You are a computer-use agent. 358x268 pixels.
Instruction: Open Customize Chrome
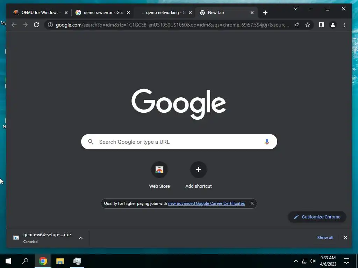click(317, 217)
